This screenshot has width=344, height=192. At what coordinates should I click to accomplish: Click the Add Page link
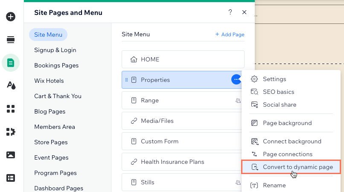click(x=230, y=35)
